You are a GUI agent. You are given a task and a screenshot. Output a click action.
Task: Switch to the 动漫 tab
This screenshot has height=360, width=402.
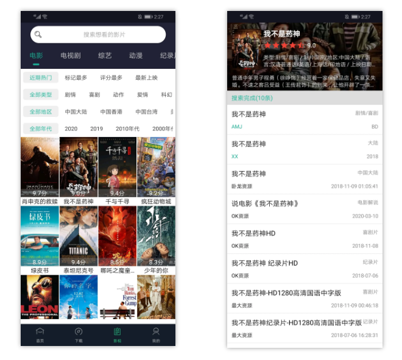(136, 55)
